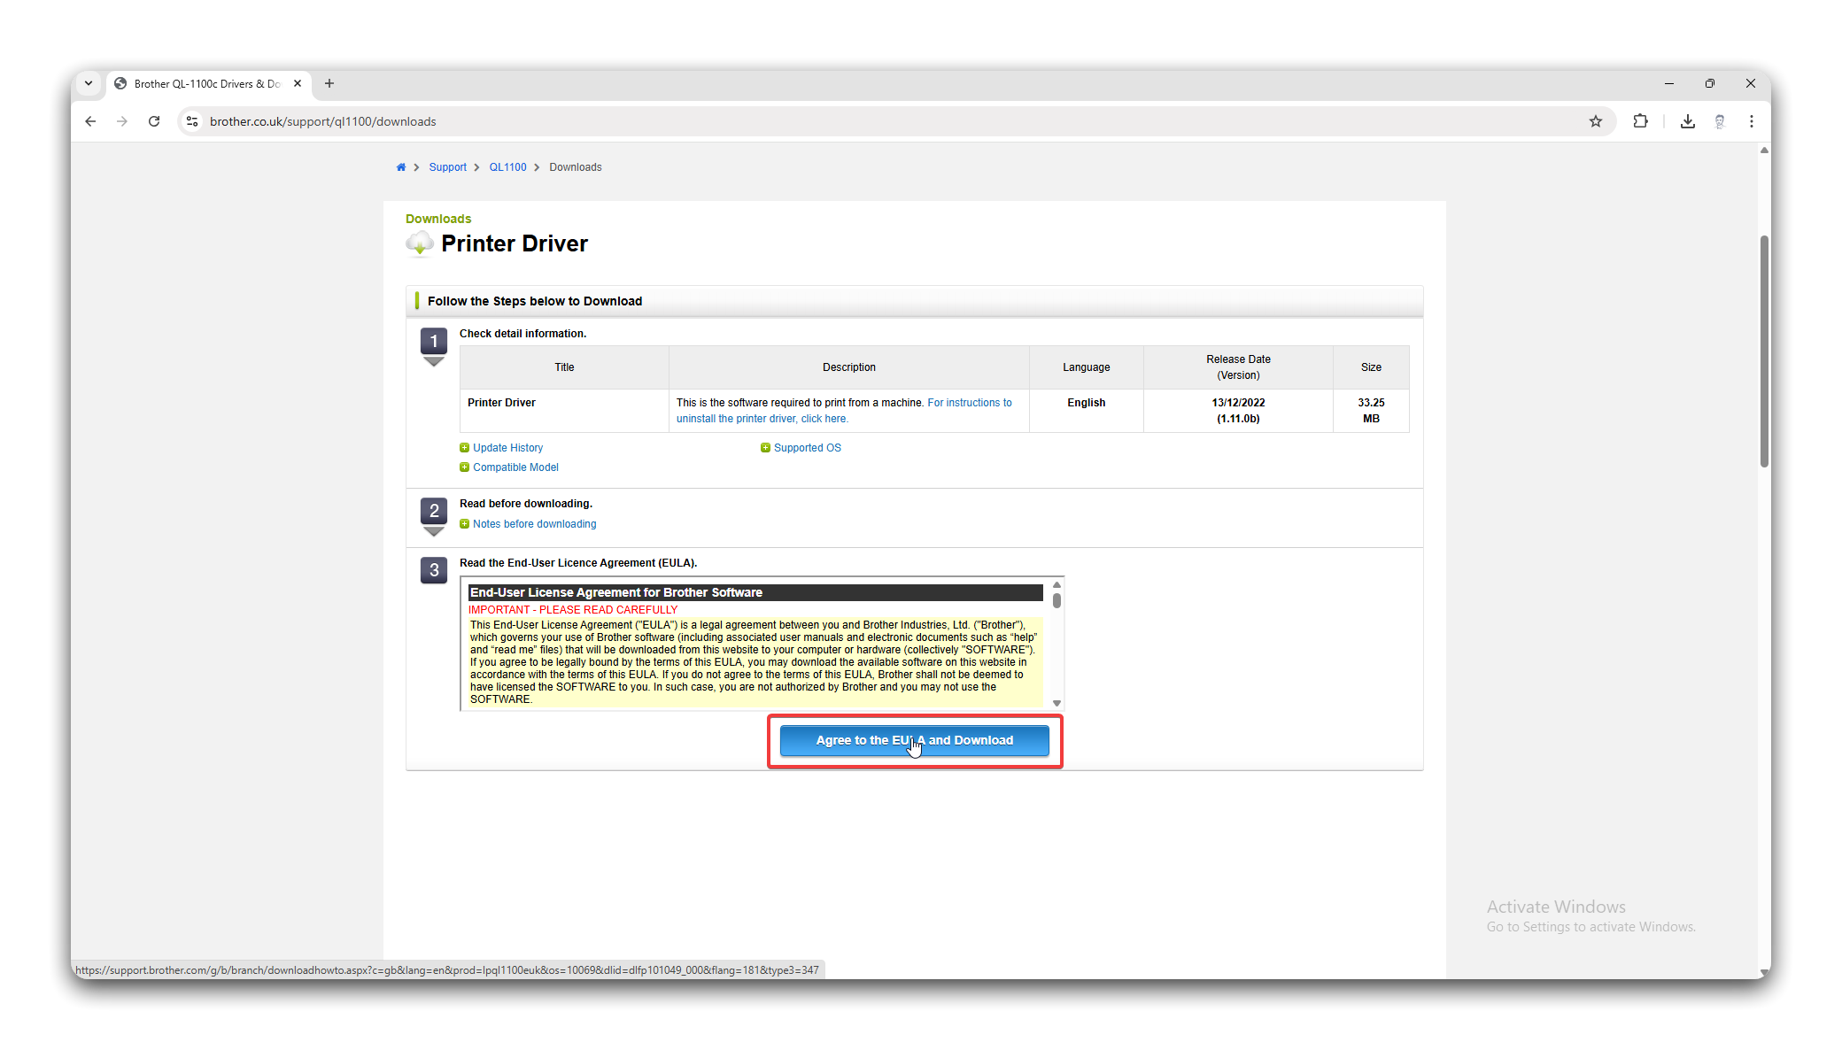
Task: Click the home icon in breadcrumb
Action: pos(400,167)
